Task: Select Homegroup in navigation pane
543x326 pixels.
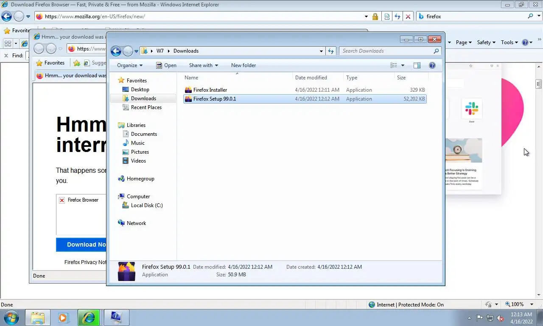Action: 136,179
